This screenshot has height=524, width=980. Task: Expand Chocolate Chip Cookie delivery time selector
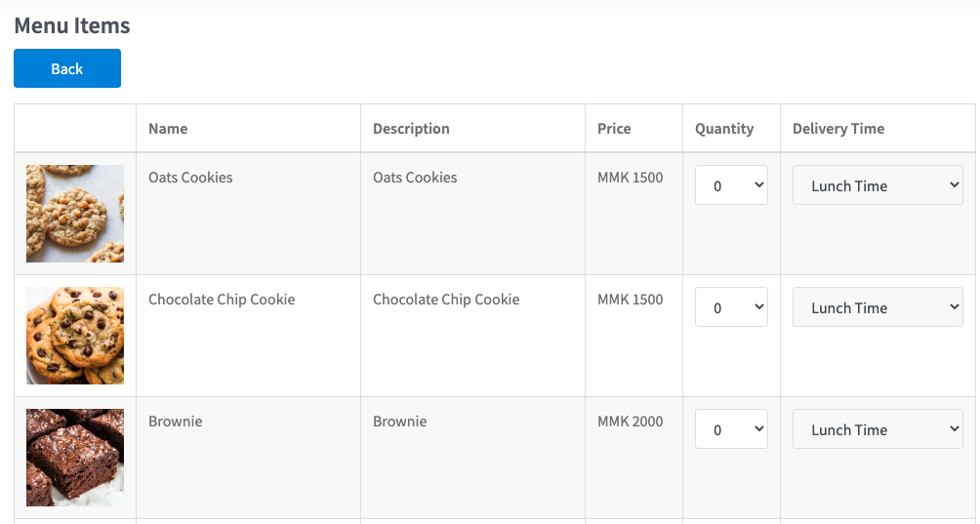coord(878,306)
